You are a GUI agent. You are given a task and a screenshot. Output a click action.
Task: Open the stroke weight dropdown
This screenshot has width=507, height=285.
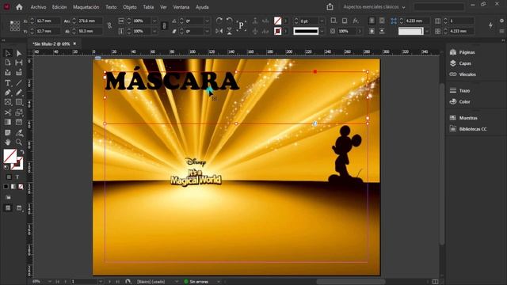(x=322, y=21)
